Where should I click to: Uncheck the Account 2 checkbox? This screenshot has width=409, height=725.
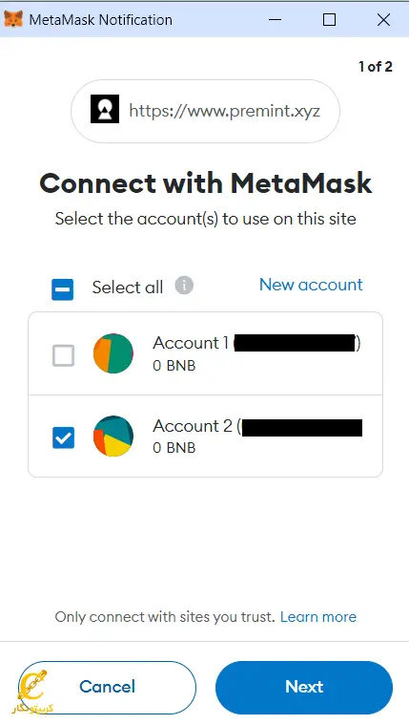click(x=63, y=437)
